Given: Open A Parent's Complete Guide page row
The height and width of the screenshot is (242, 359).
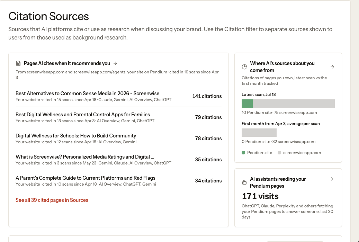Looking at the screenshot, I should click(x=119, y=181).
